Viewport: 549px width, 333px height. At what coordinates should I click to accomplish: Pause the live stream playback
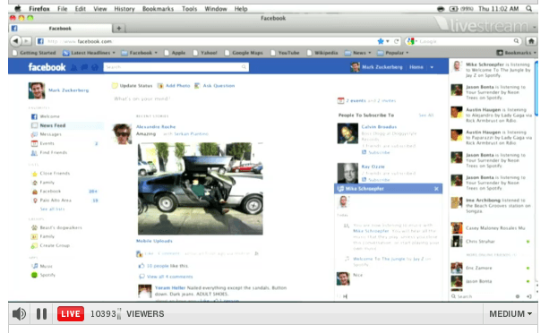coord(42,314)
